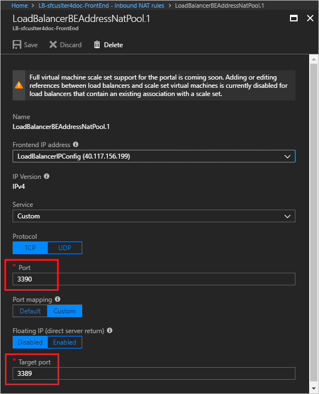Click the warning triangle icon in banner
Viewport: 319px width, 394px height.
click(19, 85)
